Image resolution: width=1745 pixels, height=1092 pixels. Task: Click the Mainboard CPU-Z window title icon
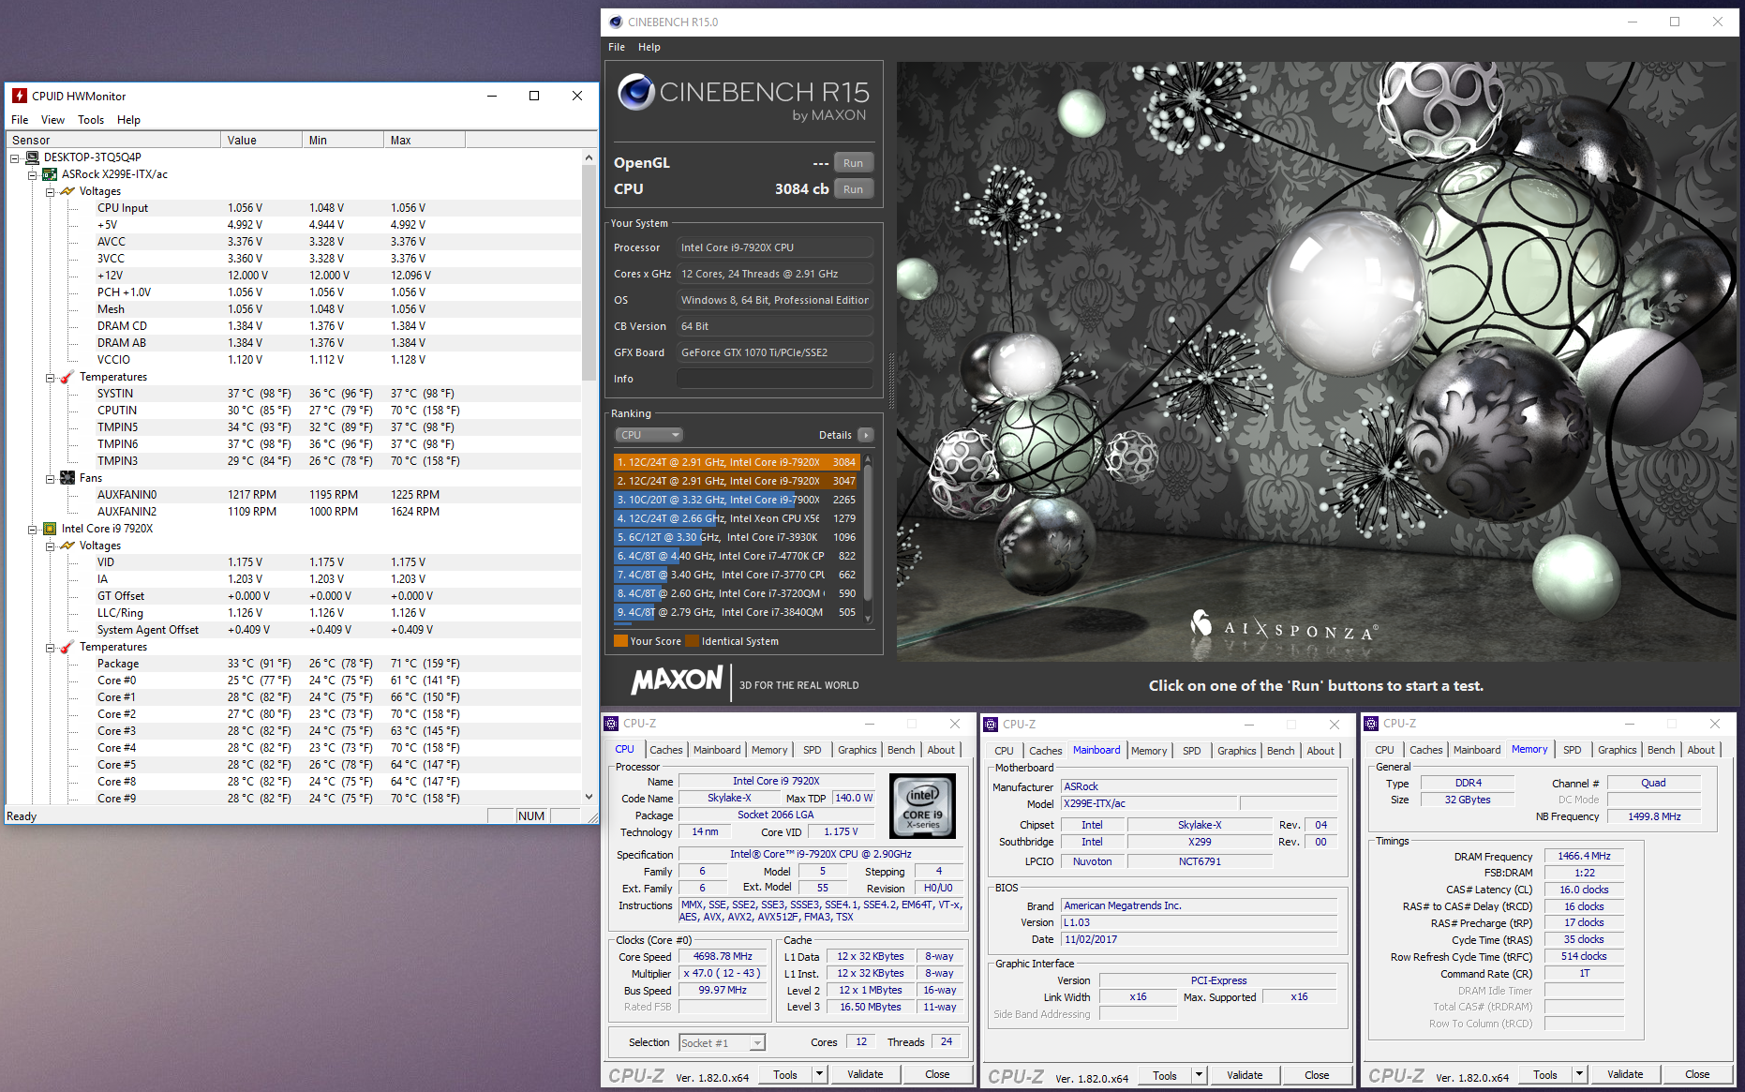991,725
